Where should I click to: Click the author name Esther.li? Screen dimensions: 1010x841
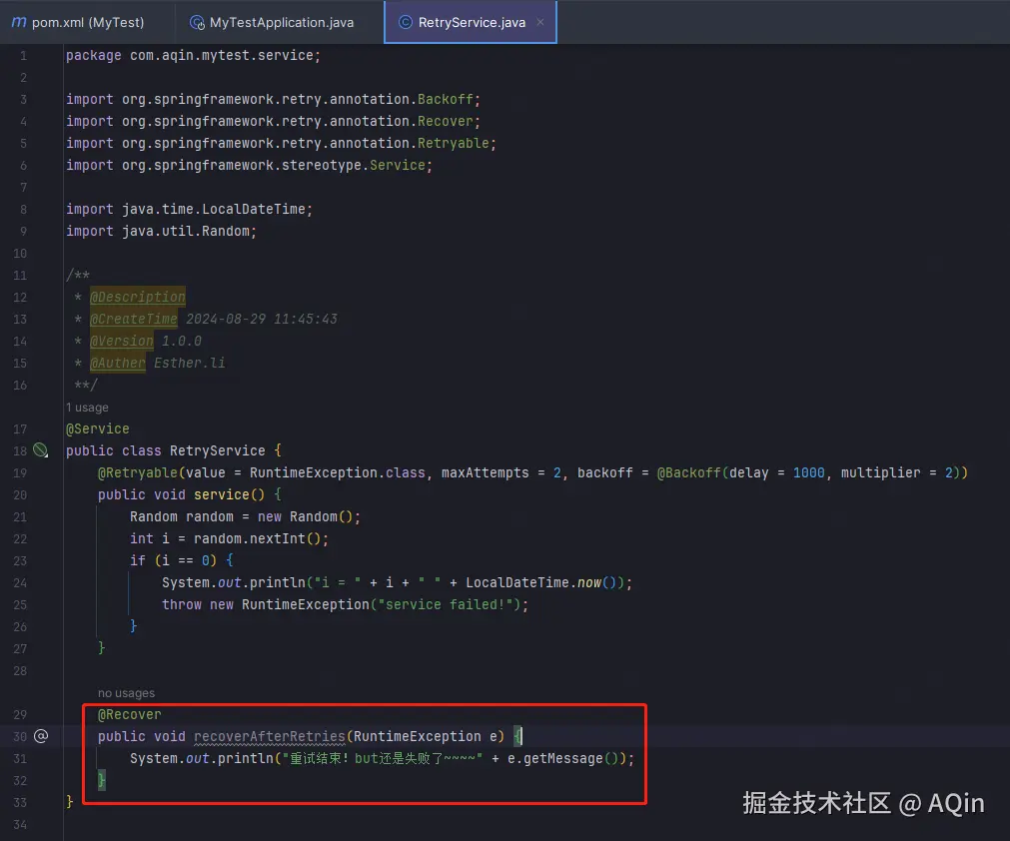190,363
